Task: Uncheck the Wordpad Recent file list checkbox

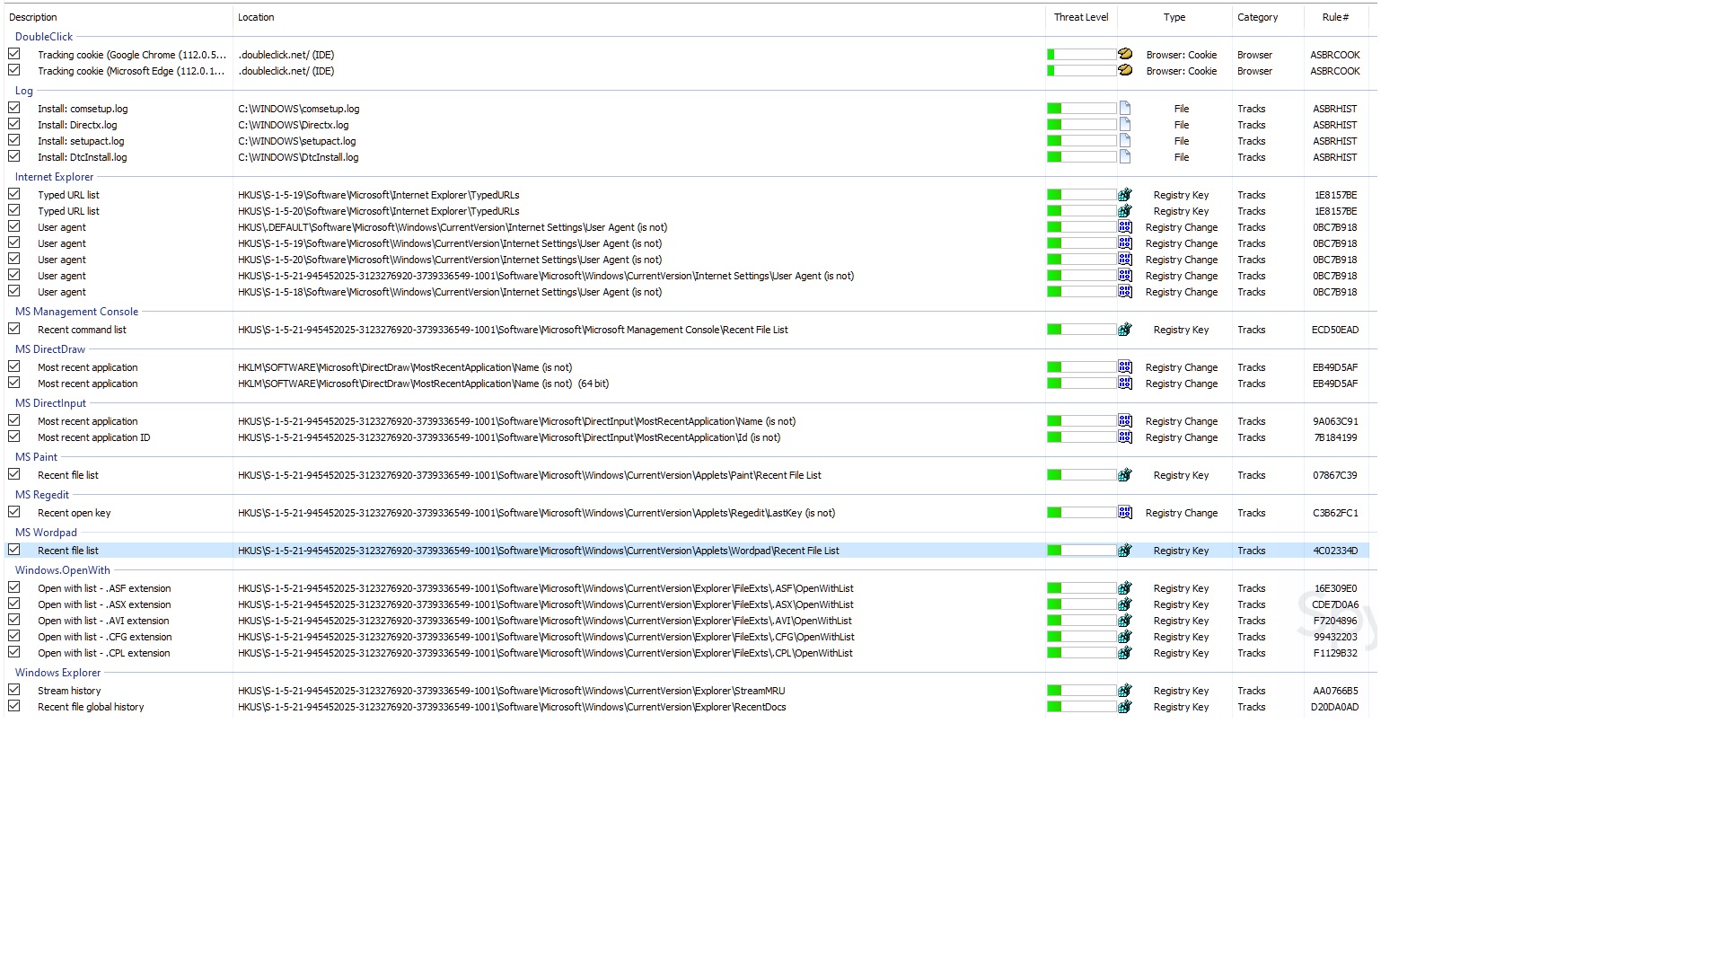Action: pos(14,551)
